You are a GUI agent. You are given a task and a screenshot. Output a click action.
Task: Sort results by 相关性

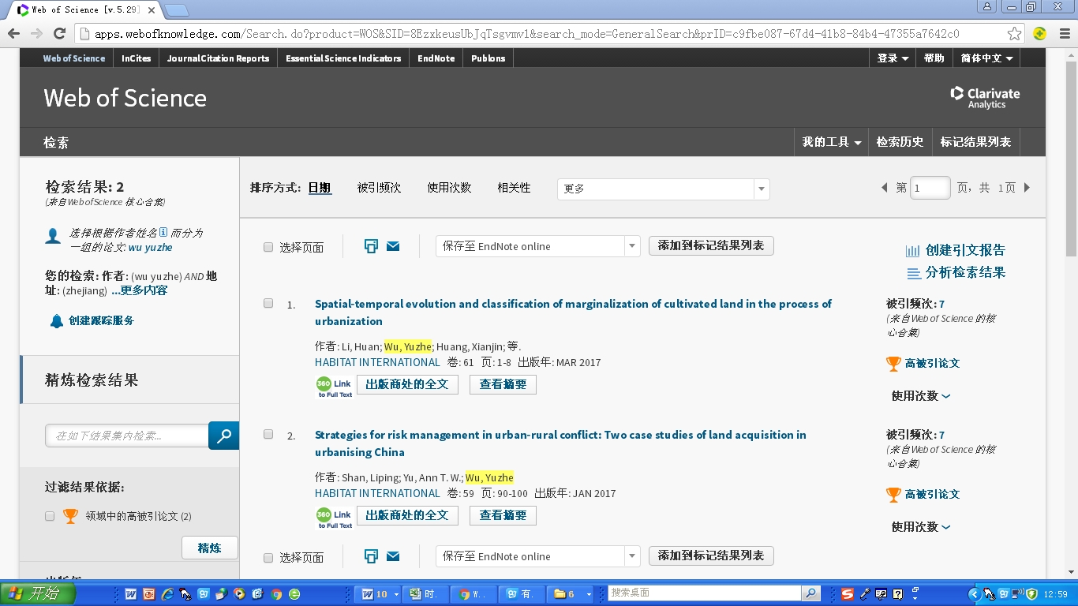(x=514, y=188)
